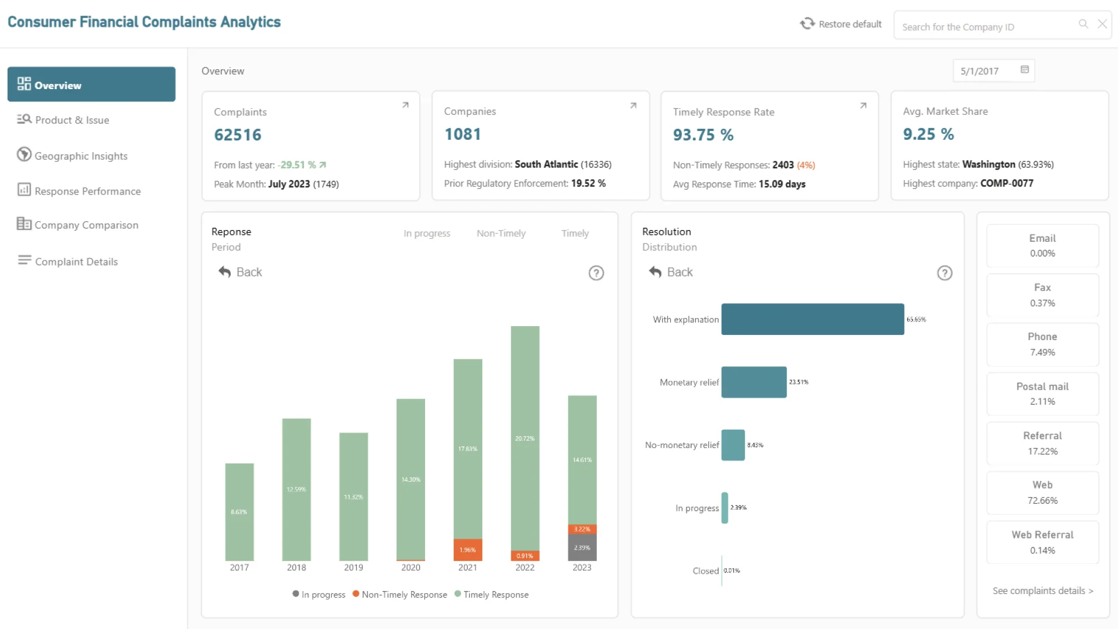This screenshot has height=629, width=1118.
Task: Follow the See complaints details link
Action: pos(1042,591)
